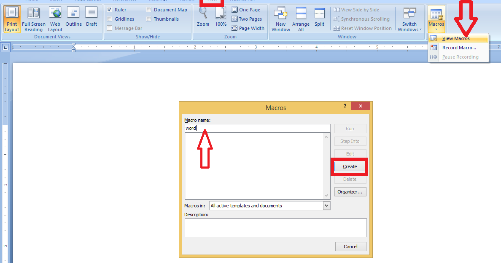501x263 pixels.
Task: Click inside the Macro name field
Action: (257, 128)
